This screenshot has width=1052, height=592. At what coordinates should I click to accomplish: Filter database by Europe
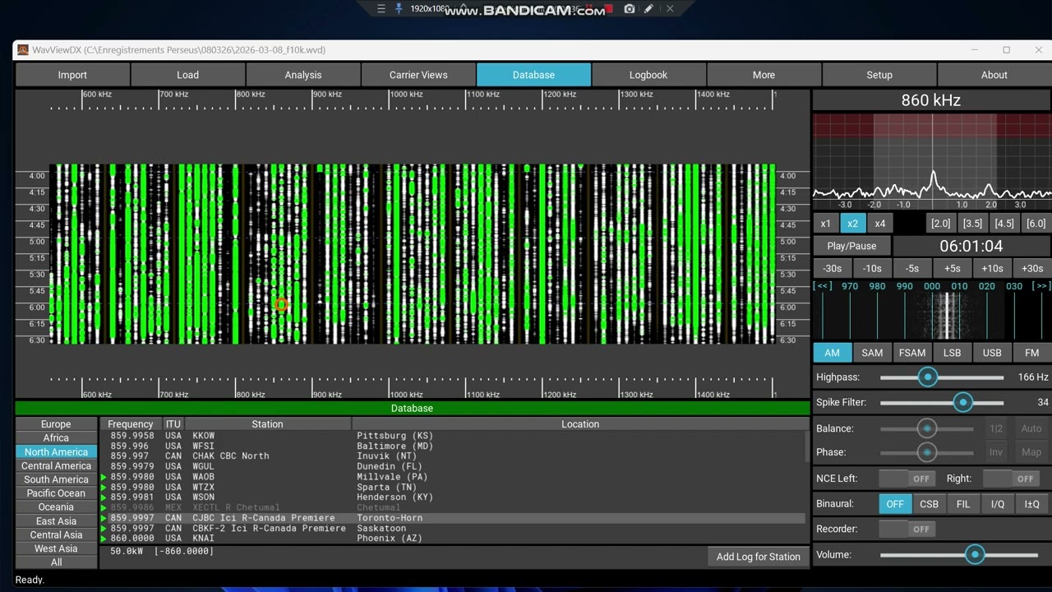click(56, 424)
